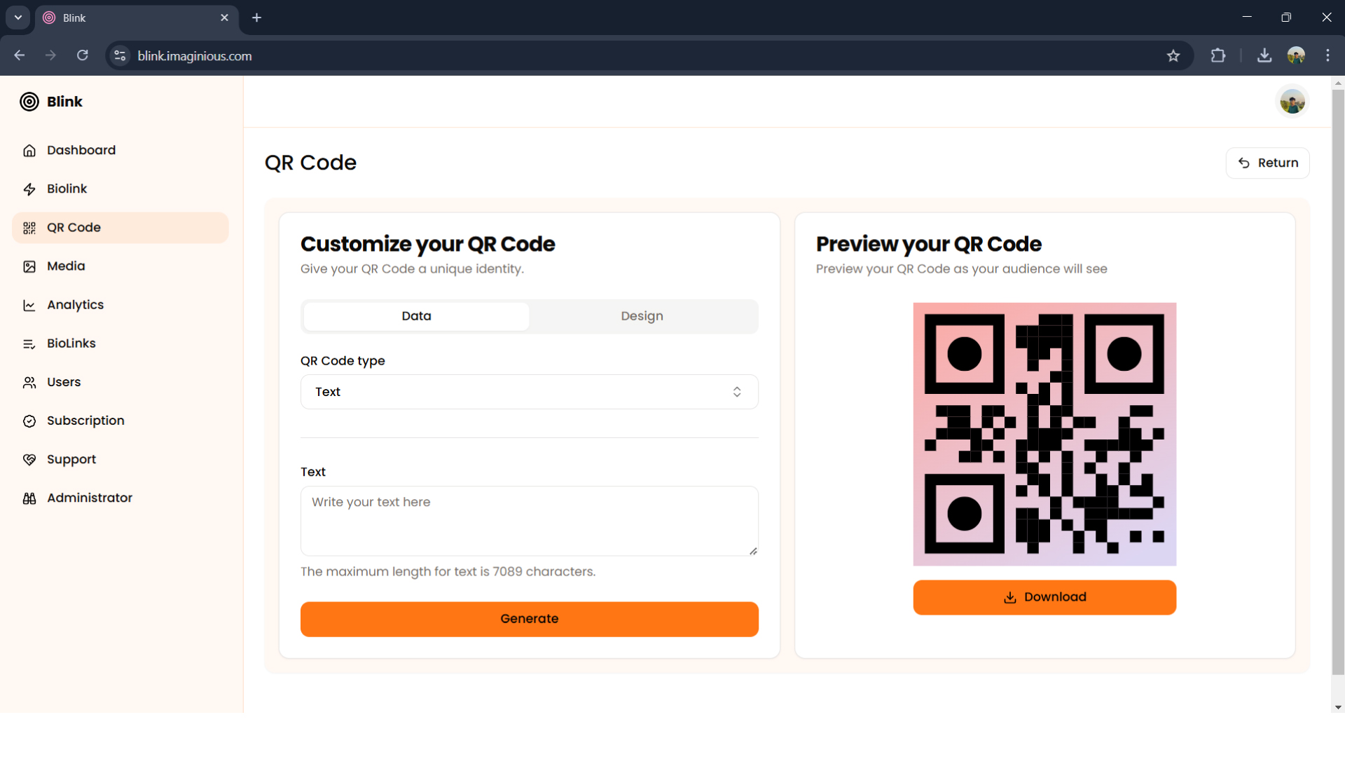Screen dimensions: 1345x757
Task: Select the Analytics chart icon
Action: tap(29, 305)
